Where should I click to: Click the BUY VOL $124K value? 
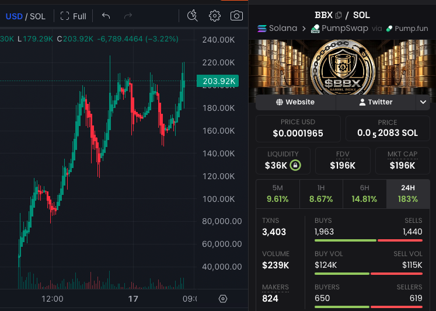pos(326,265)
